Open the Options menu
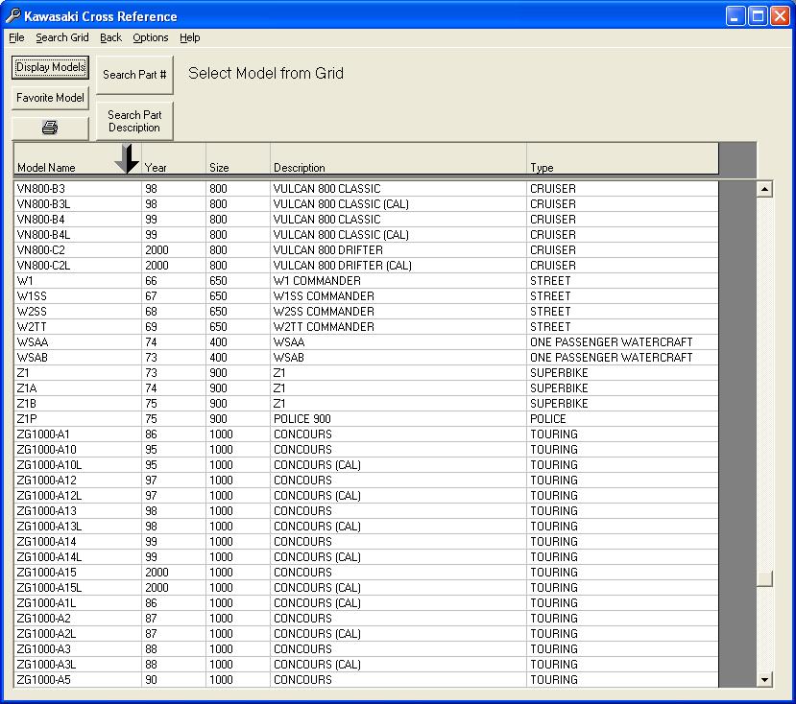The width and height of the screenshot is (796, 704). coord(150,37)
